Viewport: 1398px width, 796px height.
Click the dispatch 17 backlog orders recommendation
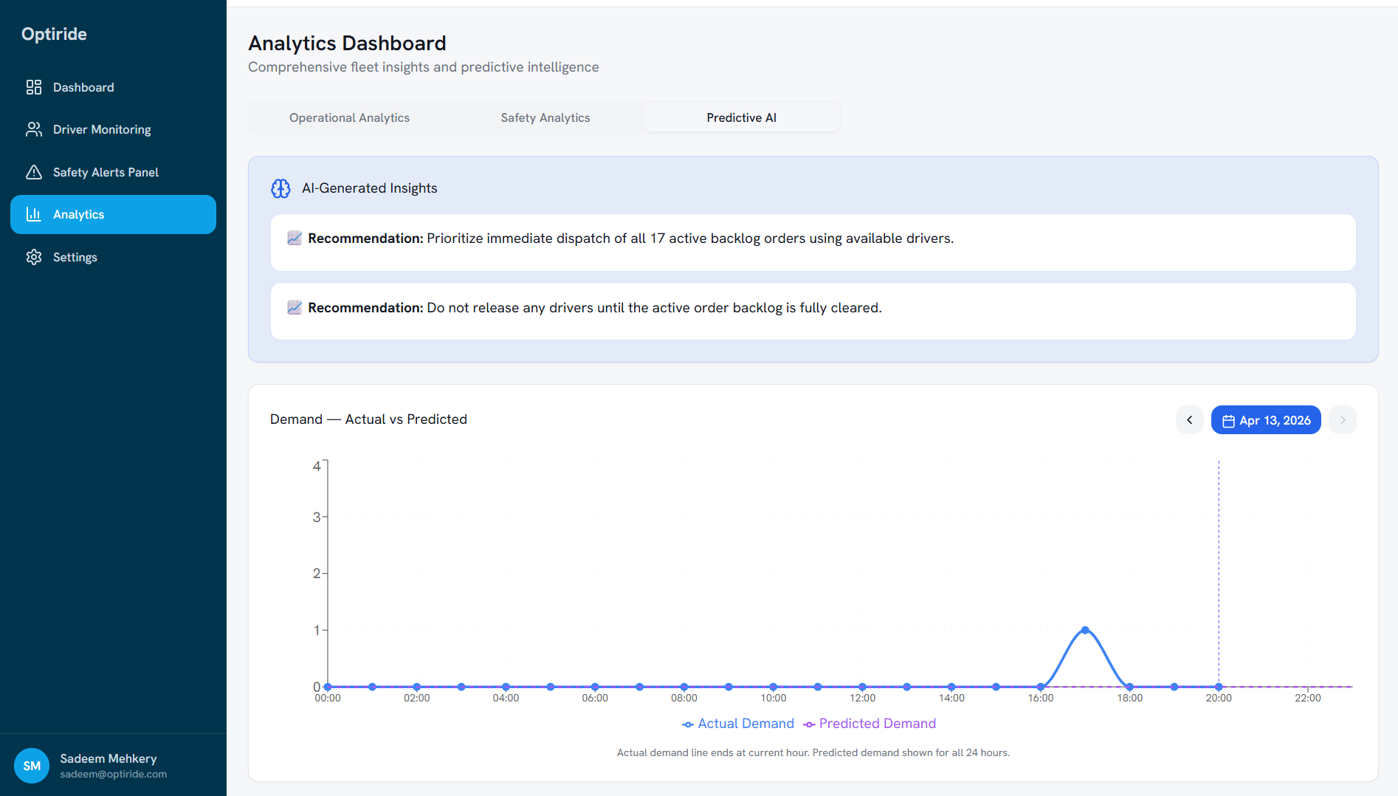813,243
